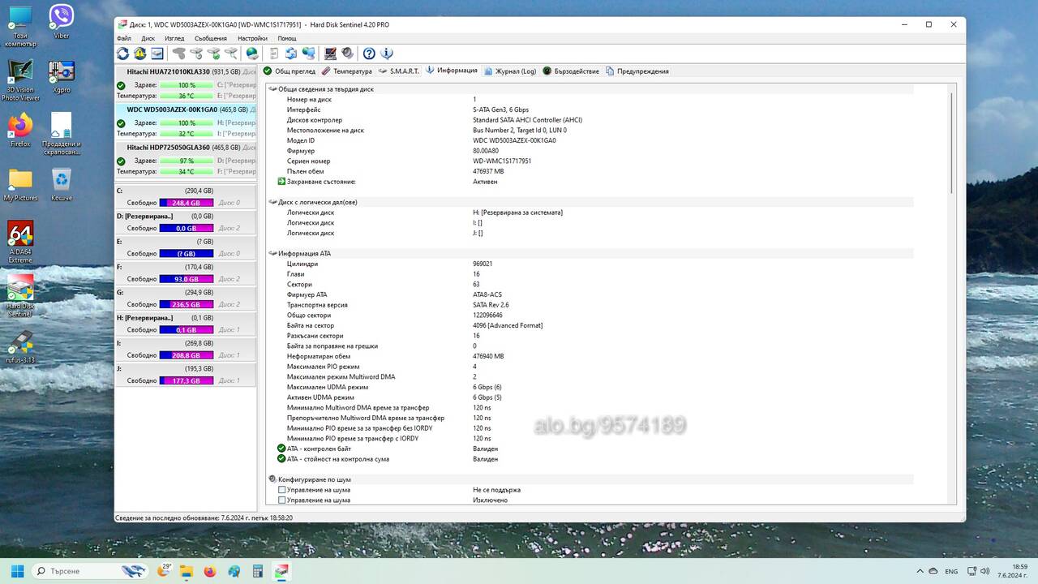Screen dimensions: 1038x584
Task: Click the report document toolbar icon
Action: [273, 54]
